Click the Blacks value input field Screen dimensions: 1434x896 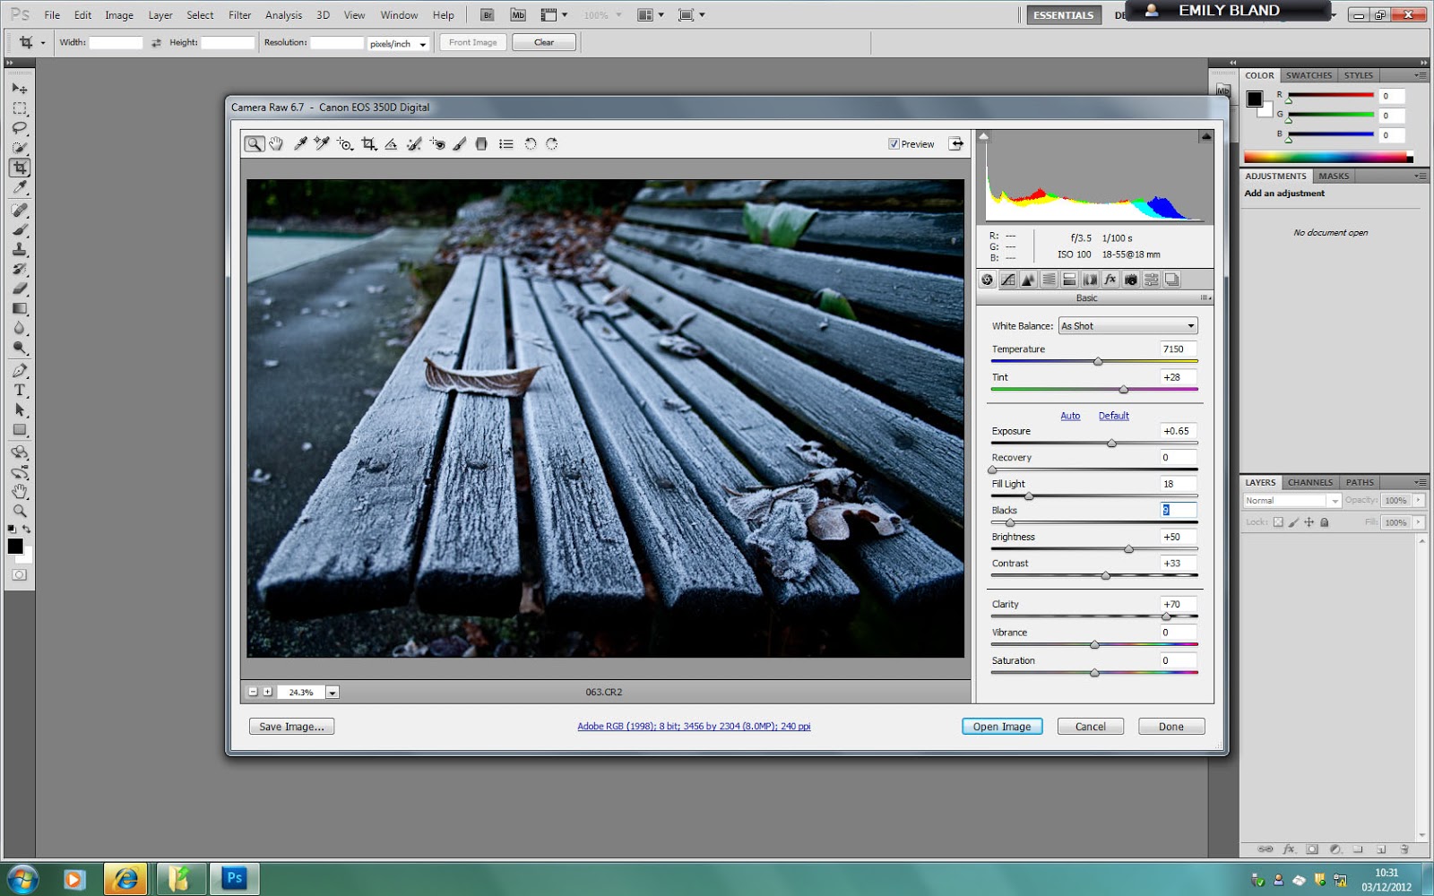pos(1179,510)
